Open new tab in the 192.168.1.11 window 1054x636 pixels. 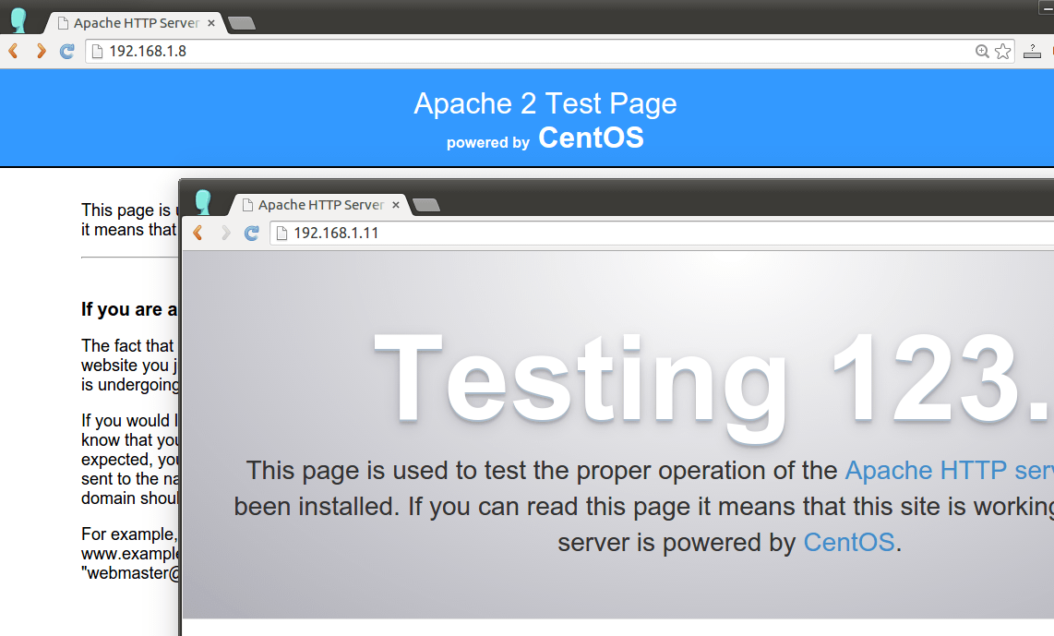point(425,205)
